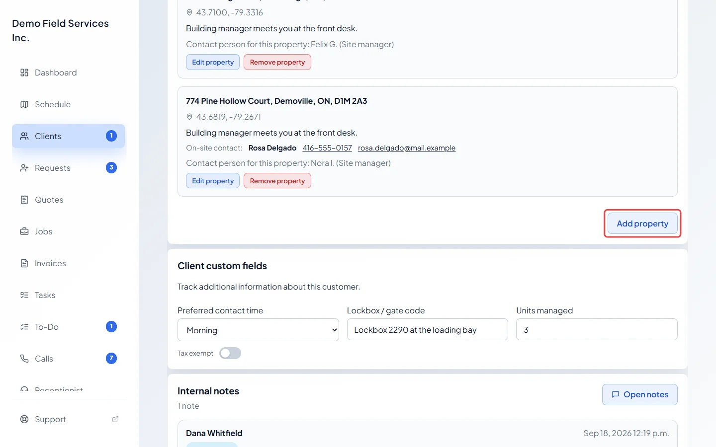Open the Dashboard menu item
Viewport: 716px width, 447px height.
[x=69, y=73]
